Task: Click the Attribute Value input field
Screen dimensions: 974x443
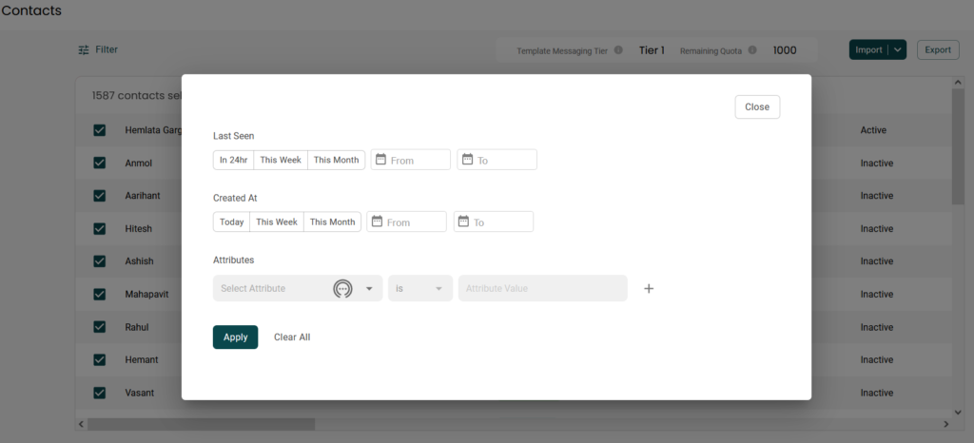Action: [x=542, y=288]
